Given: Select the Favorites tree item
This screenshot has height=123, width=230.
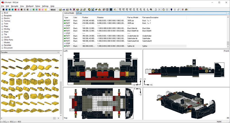Looking at the screenshot, I should (7, 45).
